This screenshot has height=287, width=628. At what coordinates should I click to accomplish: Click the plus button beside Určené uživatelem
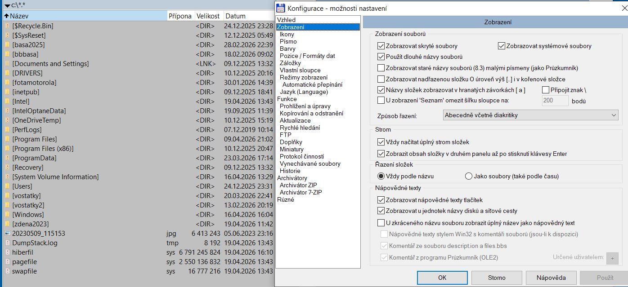[612, 258]
